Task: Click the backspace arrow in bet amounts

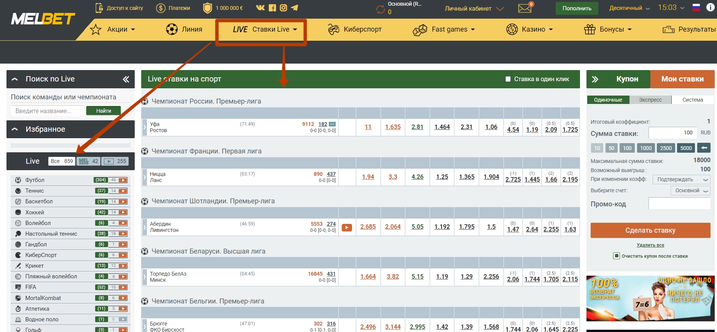Action: 704,148
